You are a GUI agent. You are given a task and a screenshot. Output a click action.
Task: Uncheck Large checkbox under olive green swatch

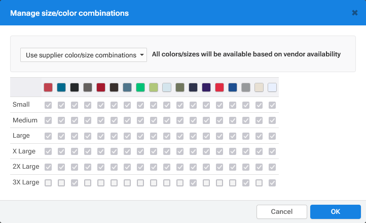coord(180,136)
